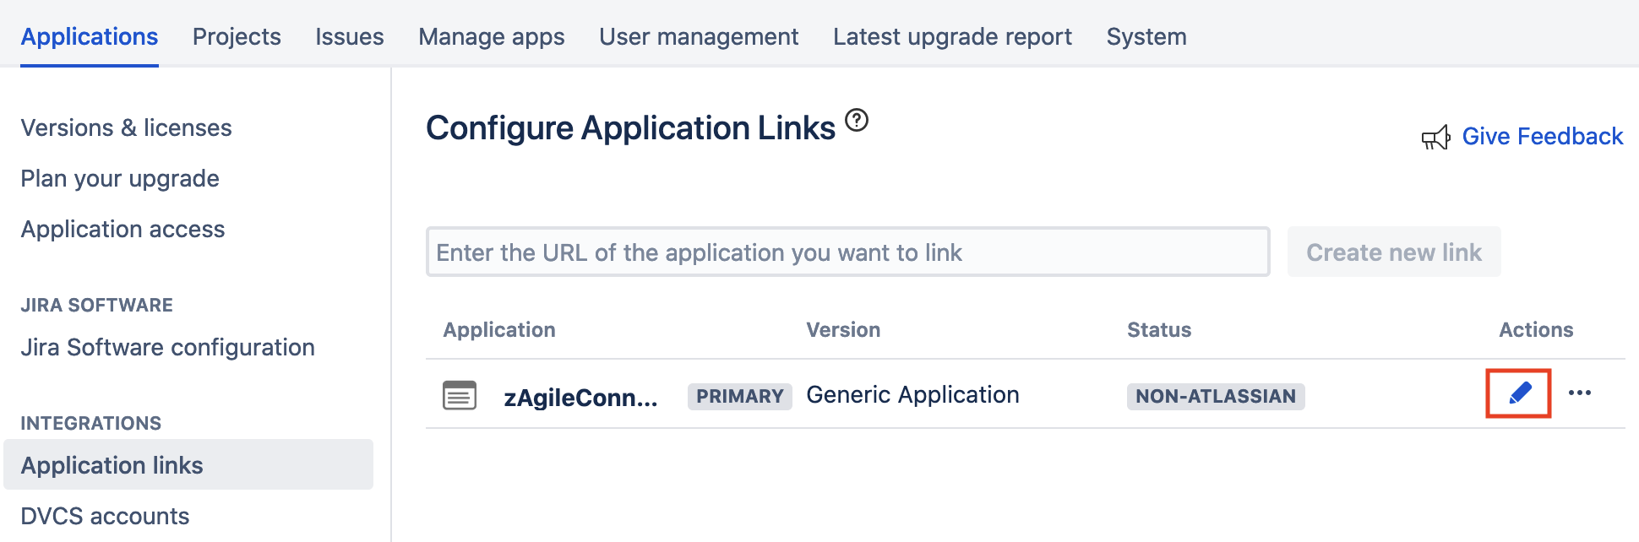Click the generic application list icon
Screen dimensions: 1639x542
click(460, 395)
